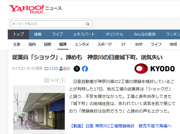Open the ライブ tab
The width and height of the screenshot is (180, 134).
(x=57, y=34)
